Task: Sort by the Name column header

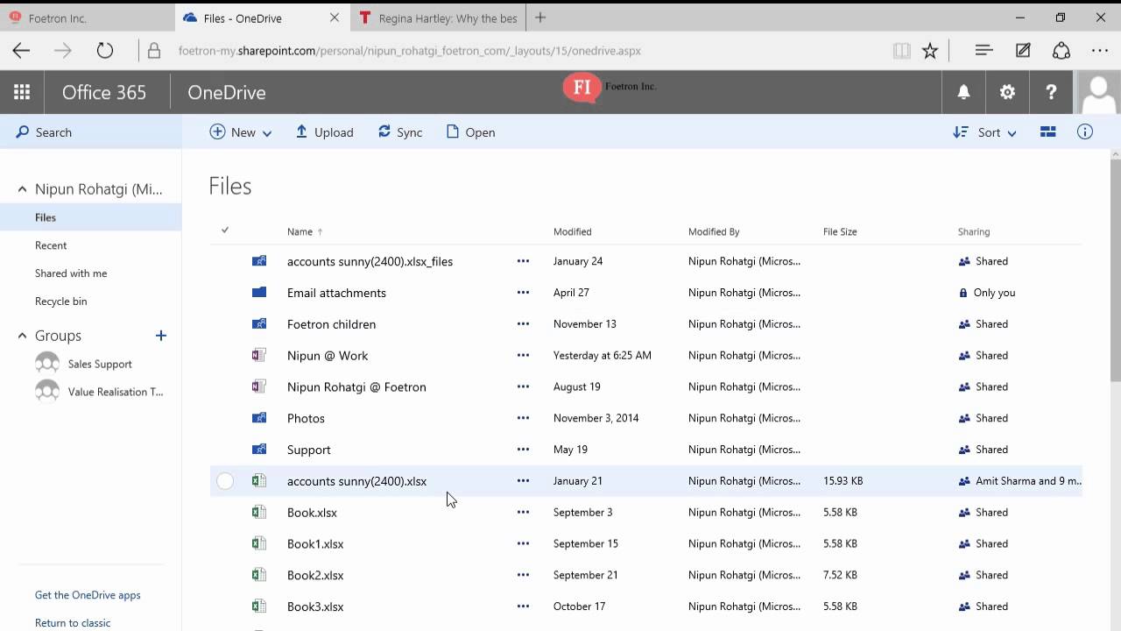Action: tap(300, 231)
